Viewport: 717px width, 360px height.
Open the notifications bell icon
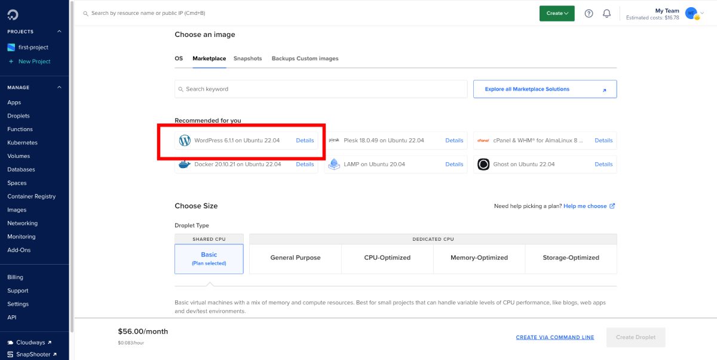coord(606,13)
